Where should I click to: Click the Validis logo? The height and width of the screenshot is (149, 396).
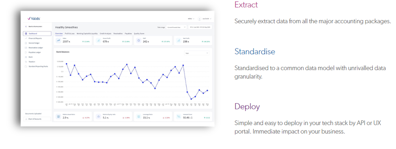(x=34, y=19)
